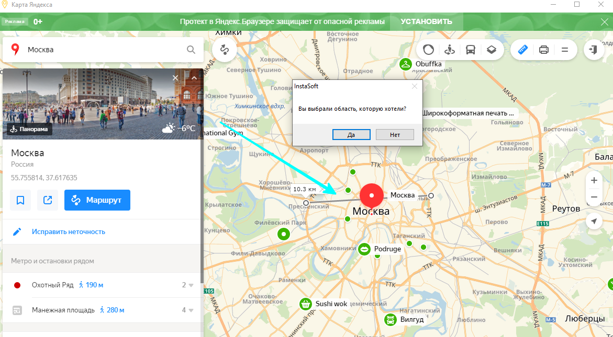Viewport: 613px width, 337px height.
Task: Toggle the traffic layer icon
Action: tap(429, 50)
